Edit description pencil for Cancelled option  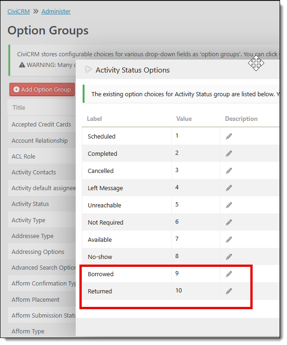(x=229, y=171)
